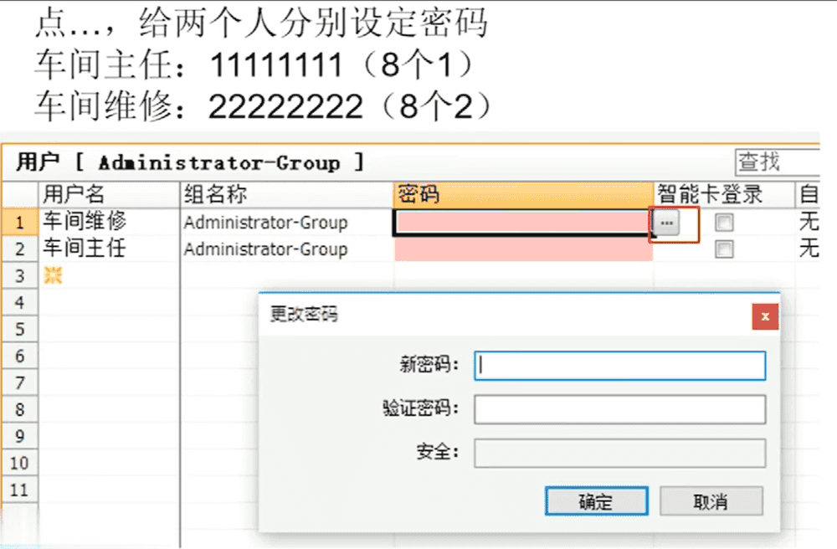The width and height of the screenshot is (837, 549).
Task: Click the 验证密码 text field
Action: coord(619,410)
